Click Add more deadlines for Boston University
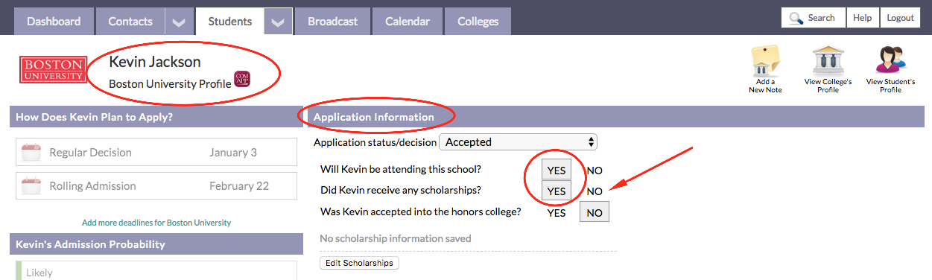The width and height of the screenshot is (932, 280). (x=156, y=223)
